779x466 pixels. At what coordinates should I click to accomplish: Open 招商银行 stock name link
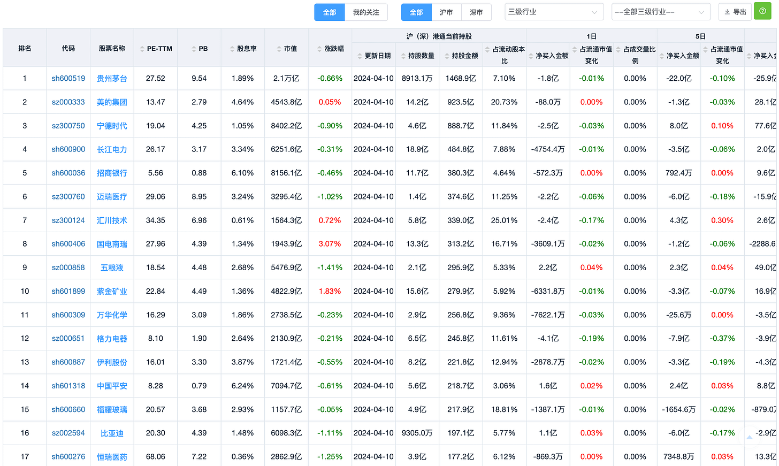112,173
